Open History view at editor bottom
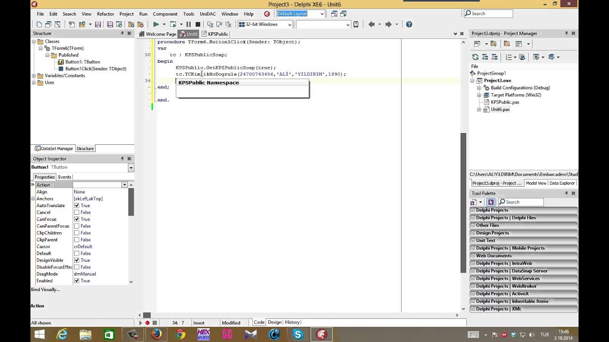This screenshot has height=342, width=609. click(x=292, y=322)
